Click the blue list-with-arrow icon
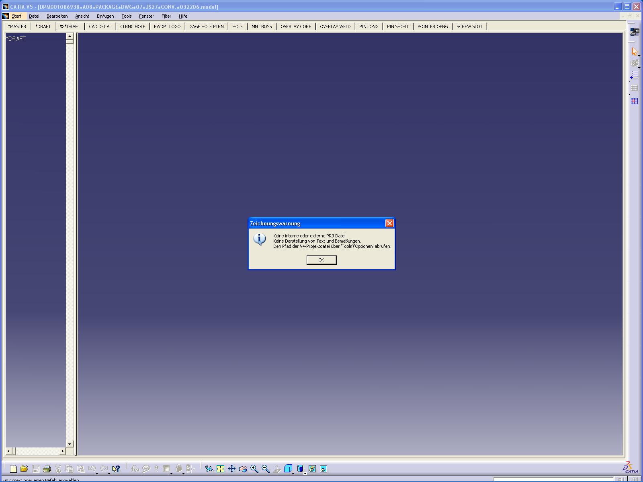 [634, 75]
